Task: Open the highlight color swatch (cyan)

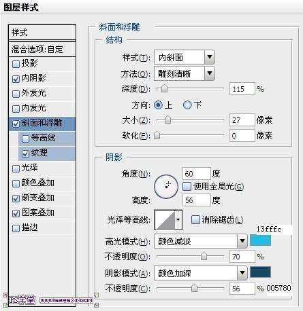Action: [260, 240]
